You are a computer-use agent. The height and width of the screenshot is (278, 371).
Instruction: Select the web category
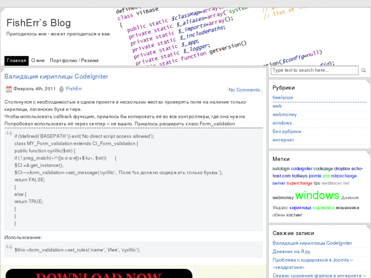pos(277,106)
